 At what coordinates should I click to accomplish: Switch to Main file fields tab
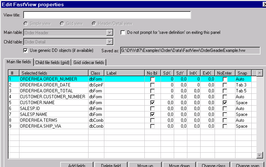(x=19, y=62)
